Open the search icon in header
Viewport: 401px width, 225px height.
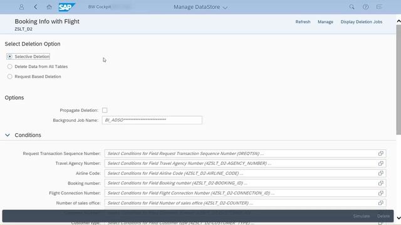click(352, 7)
